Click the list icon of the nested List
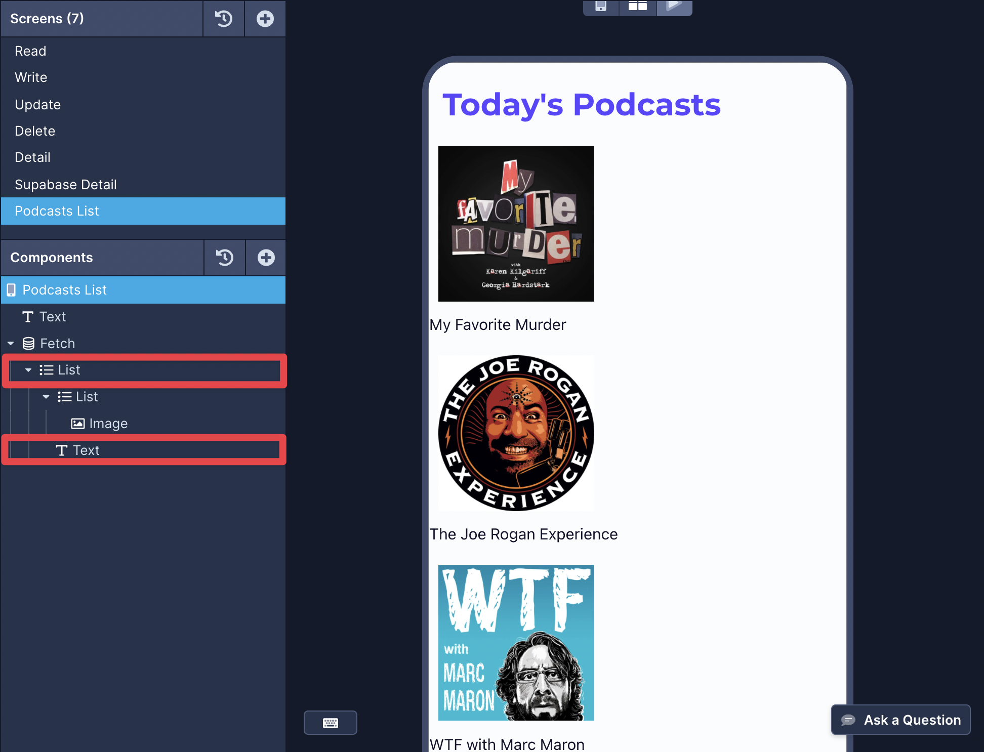 (x=64, y=397)
